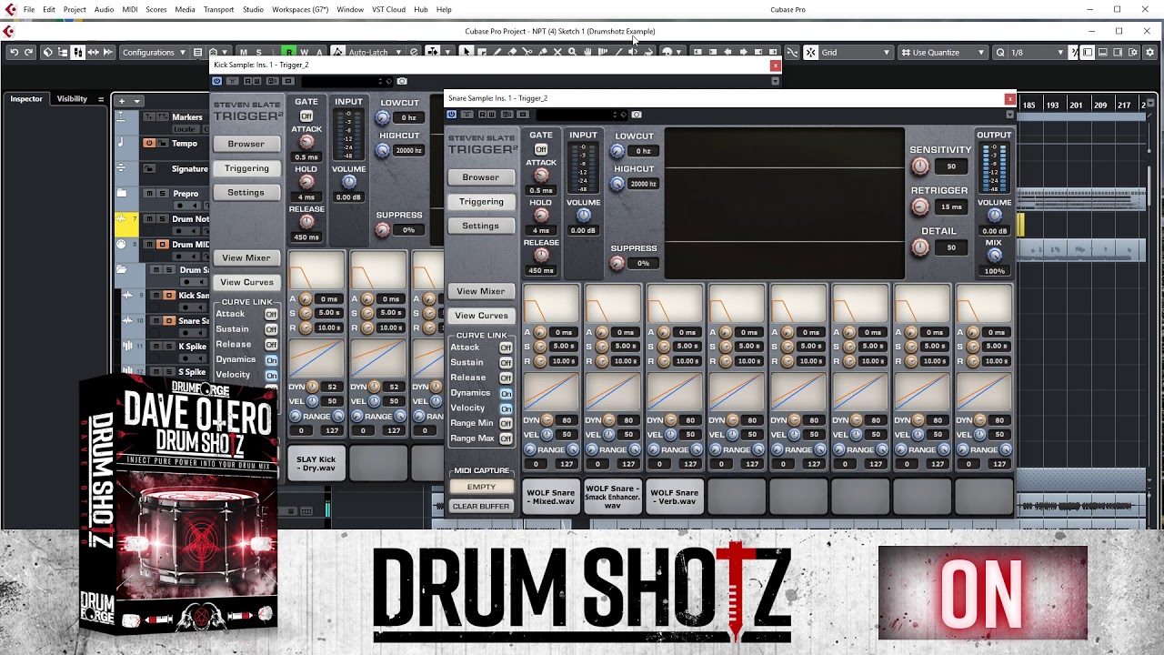Toggle Curve Link Sustain in Snare Trigger

pyautogui.click(x=506, y=363)
